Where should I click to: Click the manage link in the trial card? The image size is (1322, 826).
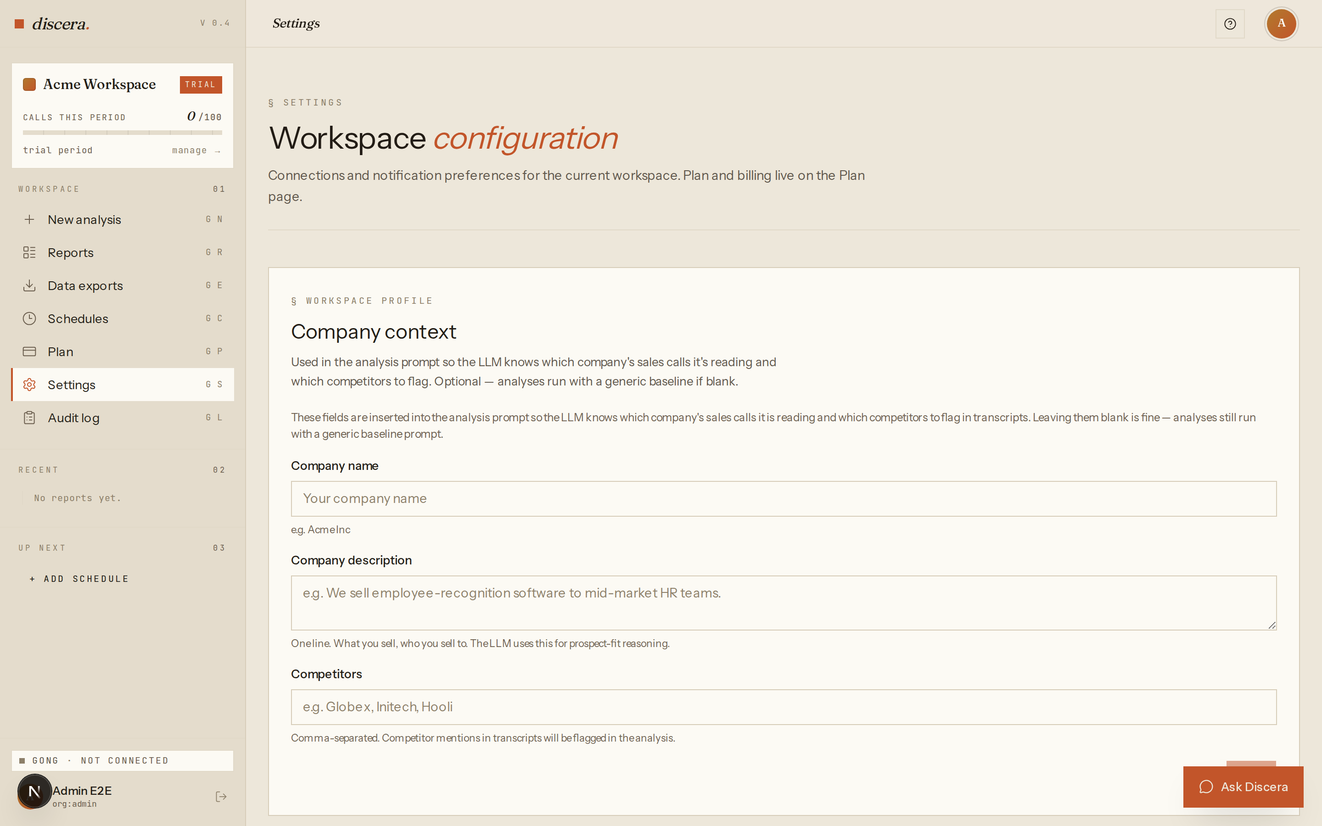[196, 150]
